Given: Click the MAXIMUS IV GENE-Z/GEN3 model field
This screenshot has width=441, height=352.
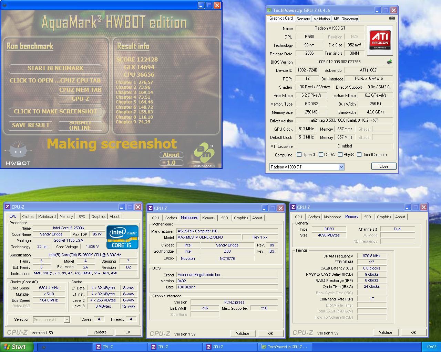Looking at the screenshot, I should 209,237.
